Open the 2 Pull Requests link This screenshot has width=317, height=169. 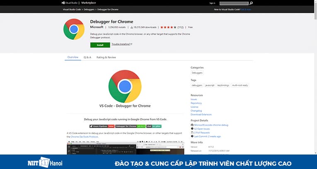tap(202, 133)
